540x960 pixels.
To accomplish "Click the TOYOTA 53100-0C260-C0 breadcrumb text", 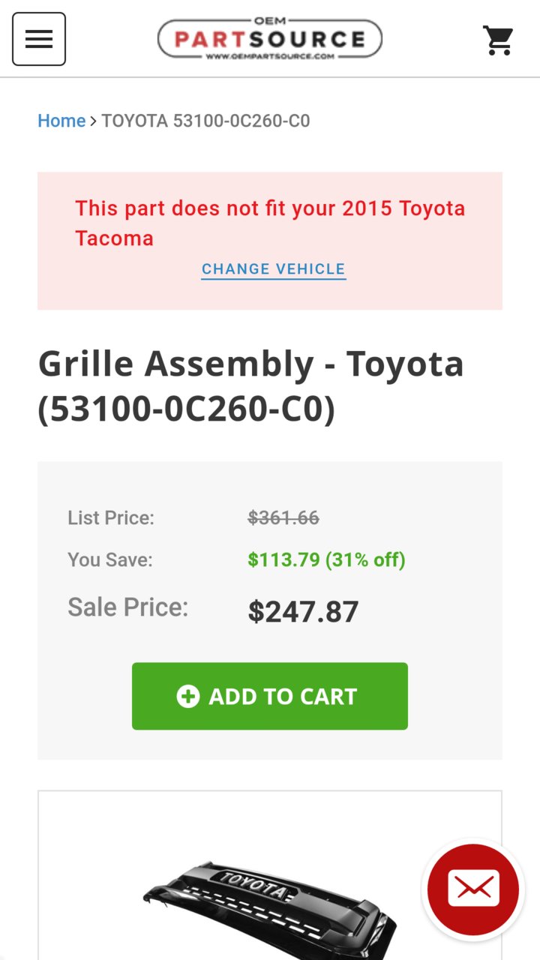I will point(206,121).
